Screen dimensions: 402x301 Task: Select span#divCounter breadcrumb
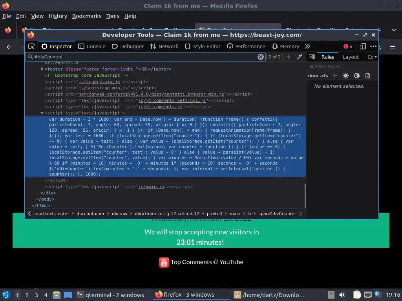(277, 214)
